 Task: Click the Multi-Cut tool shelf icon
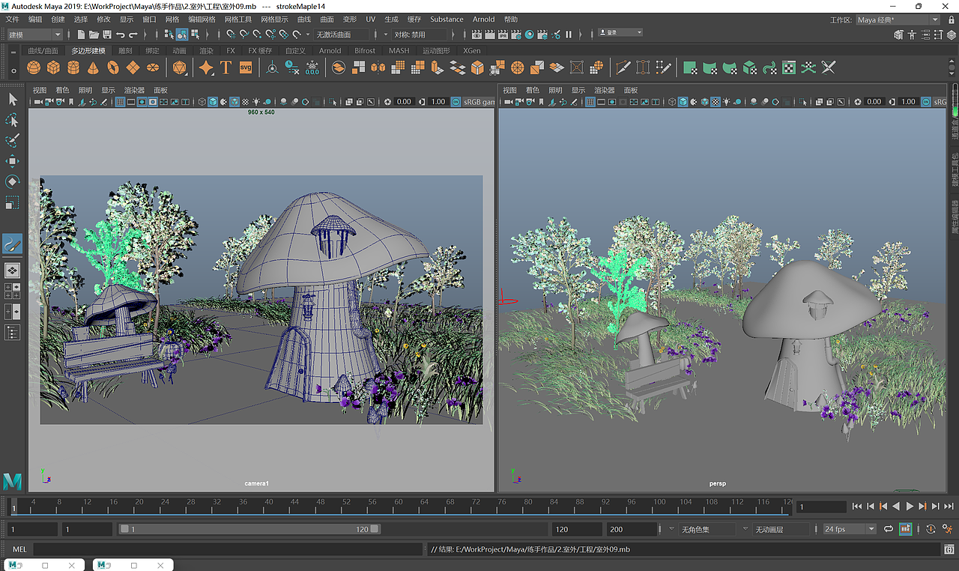pyautogui.click(x=623, y=68)
